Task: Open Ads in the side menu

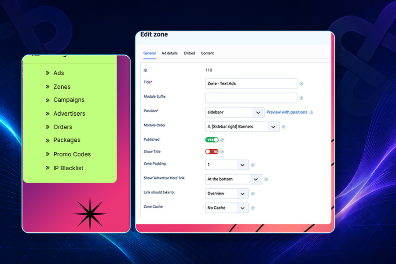Action: coord(59,73)
